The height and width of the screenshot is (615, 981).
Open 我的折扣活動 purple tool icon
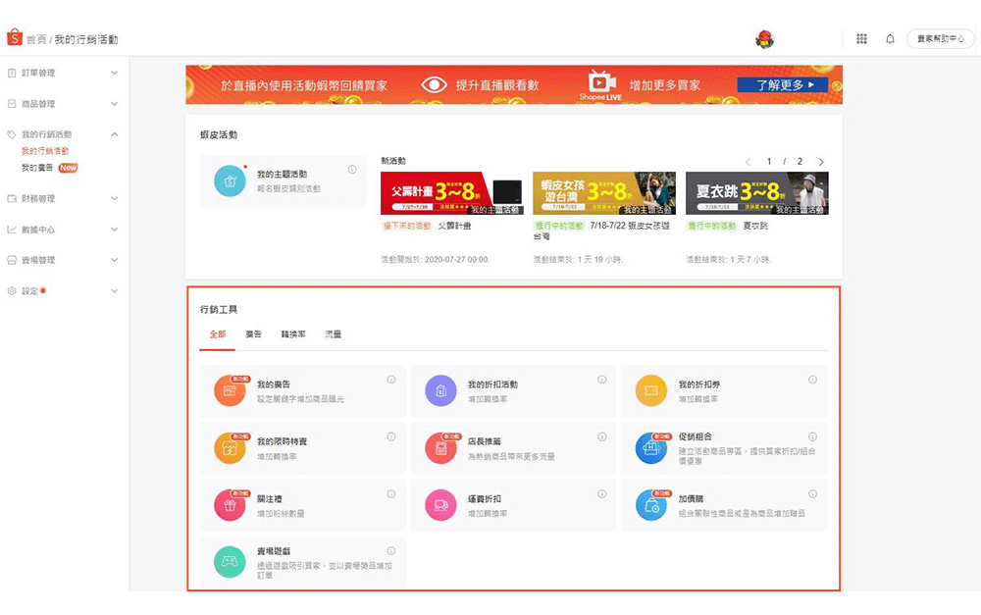click(x=440, y=390)
